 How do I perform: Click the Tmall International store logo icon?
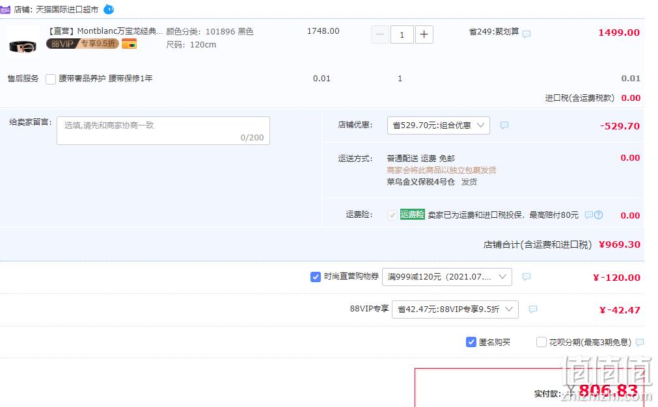pos(5,10)
